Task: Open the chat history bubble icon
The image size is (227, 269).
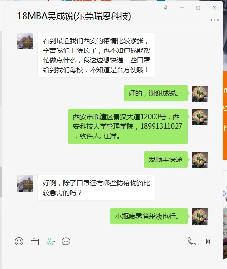Action: coord(66,241)
